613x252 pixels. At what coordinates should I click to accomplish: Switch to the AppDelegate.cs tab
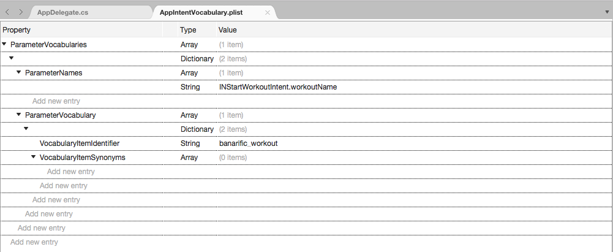pyautogui.click(x=62, y=12)
